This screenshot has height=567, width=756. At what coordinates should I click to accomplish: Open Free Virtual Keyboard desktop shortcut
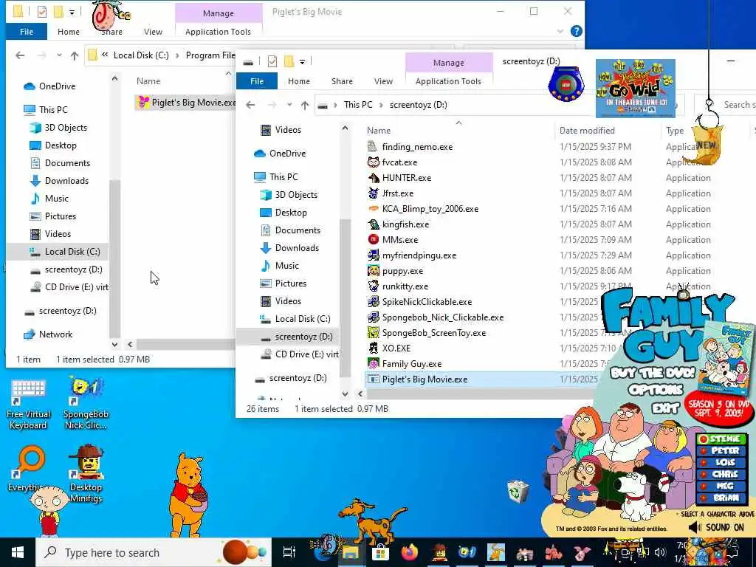28,404
